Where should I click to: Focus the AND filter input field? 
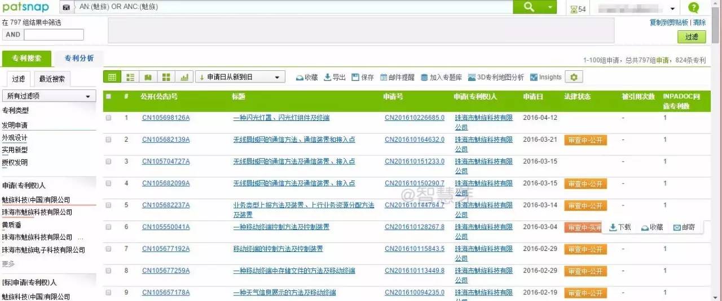point(54,35)
